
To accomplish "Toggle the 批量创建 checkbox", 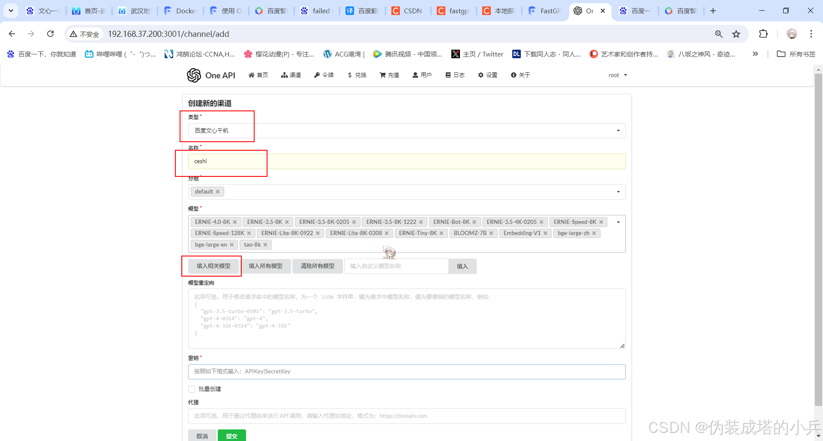I will [x=192, y=389].
